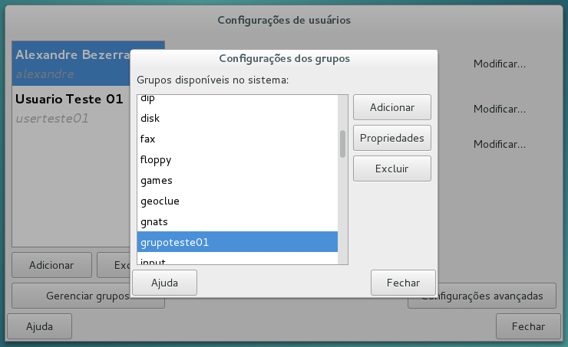Click the first Modificar... link in users window
This screenshot has width=568, height=347.
click(500, 64)
